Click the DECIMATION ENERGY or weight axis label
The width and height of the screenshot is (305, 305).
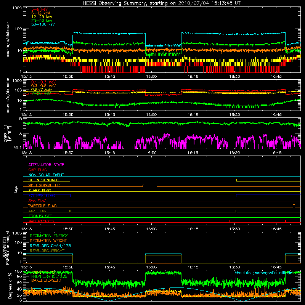click(x=6, y=247)
